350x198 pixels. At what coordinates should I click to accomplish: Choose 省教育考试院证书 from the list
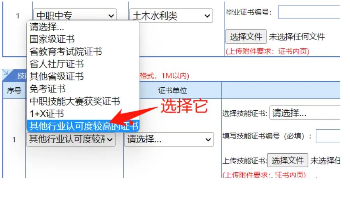coord(83,52)
